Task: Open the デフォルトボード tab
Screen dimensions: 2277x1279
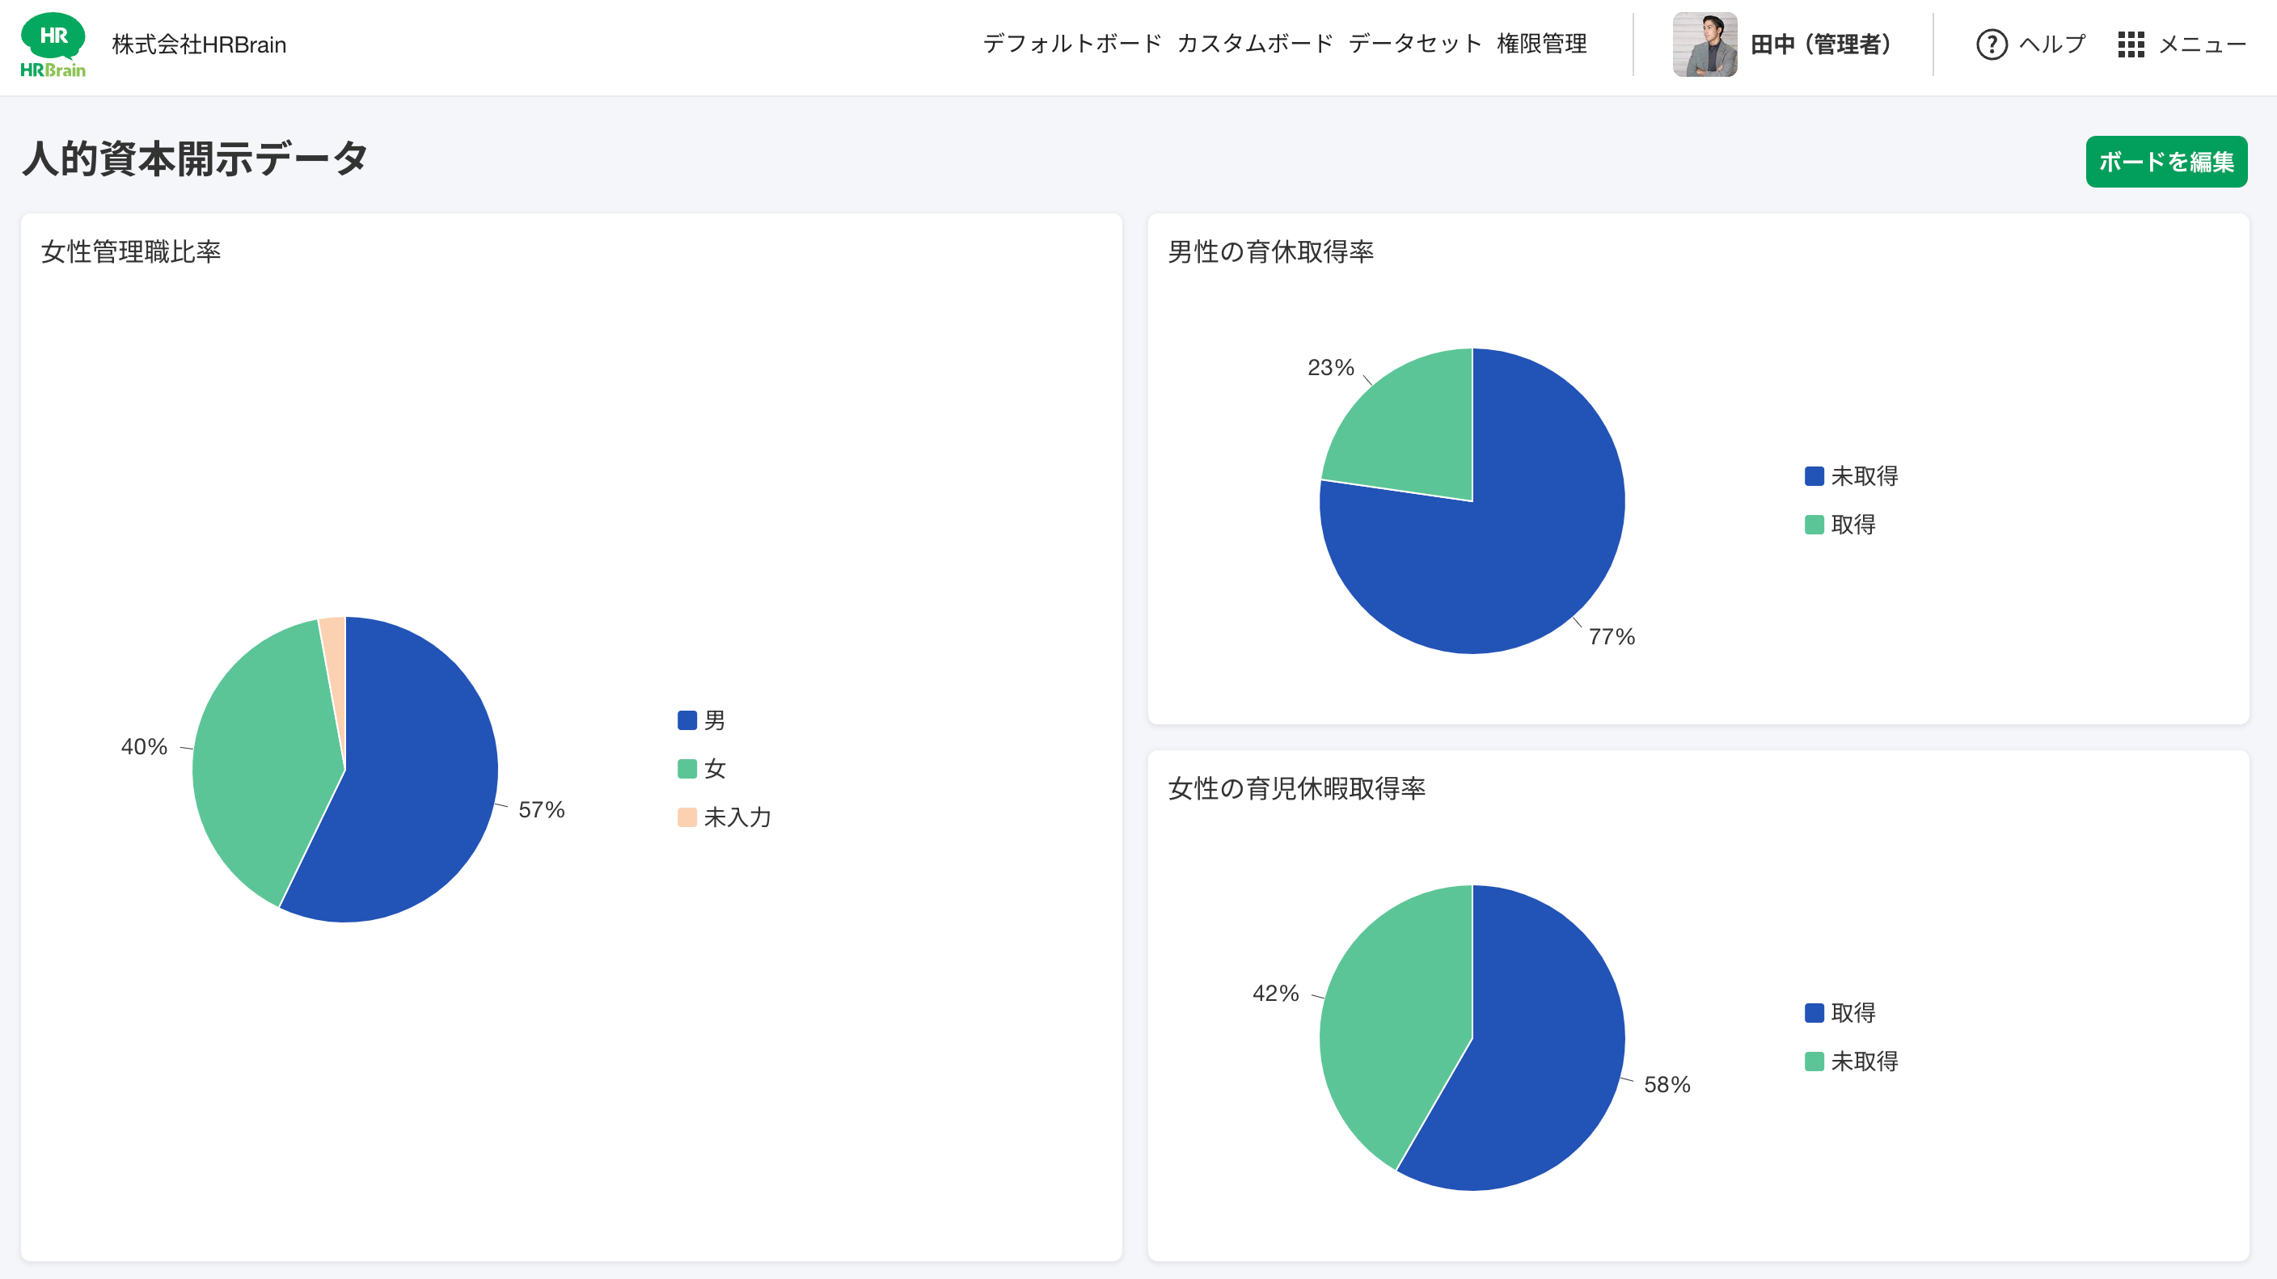Action: pyautogui.click(x=1071, y=44)
